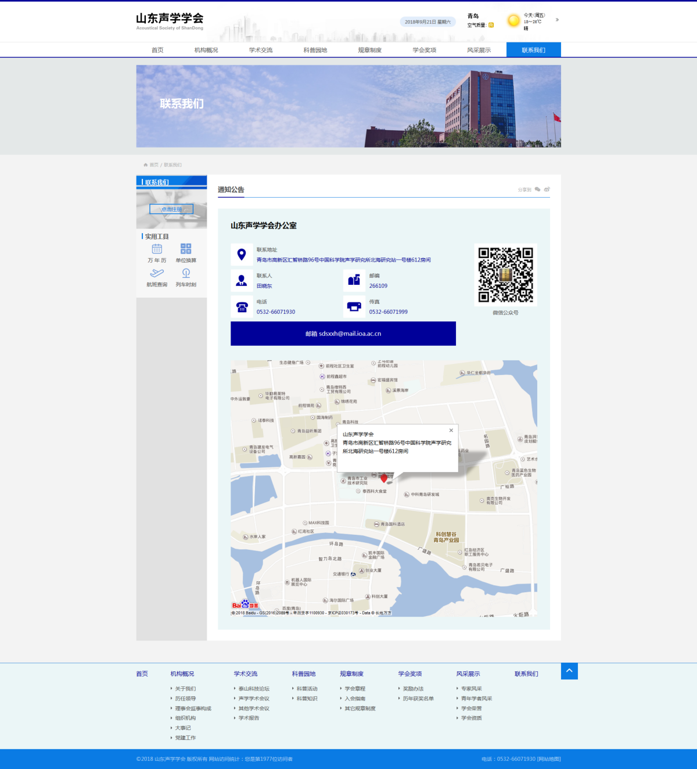Open footer link 泰山科技论坛
The width and height of the screenshot is (697, 769).
pos(254,689)
